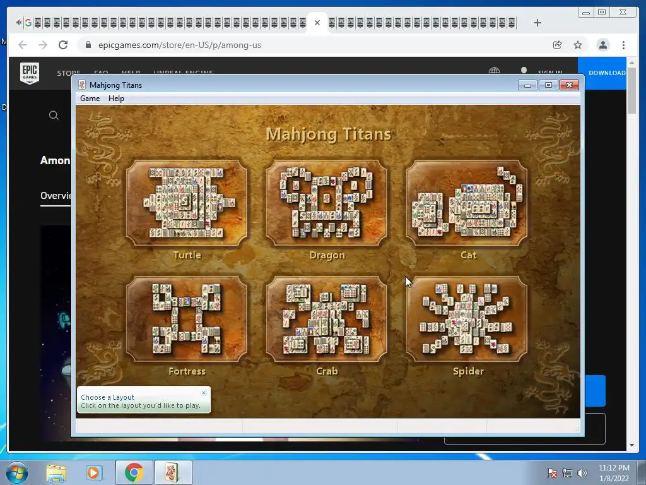Choose the Turtle layout thumbnail

click(x=187, y=203)
